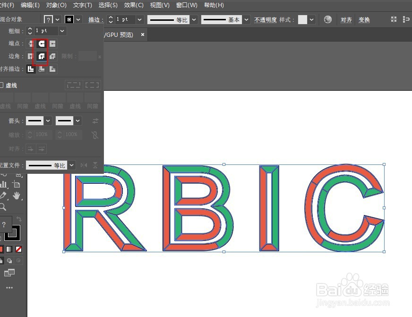Click the 不透明度 opacity link

(266, 20)
